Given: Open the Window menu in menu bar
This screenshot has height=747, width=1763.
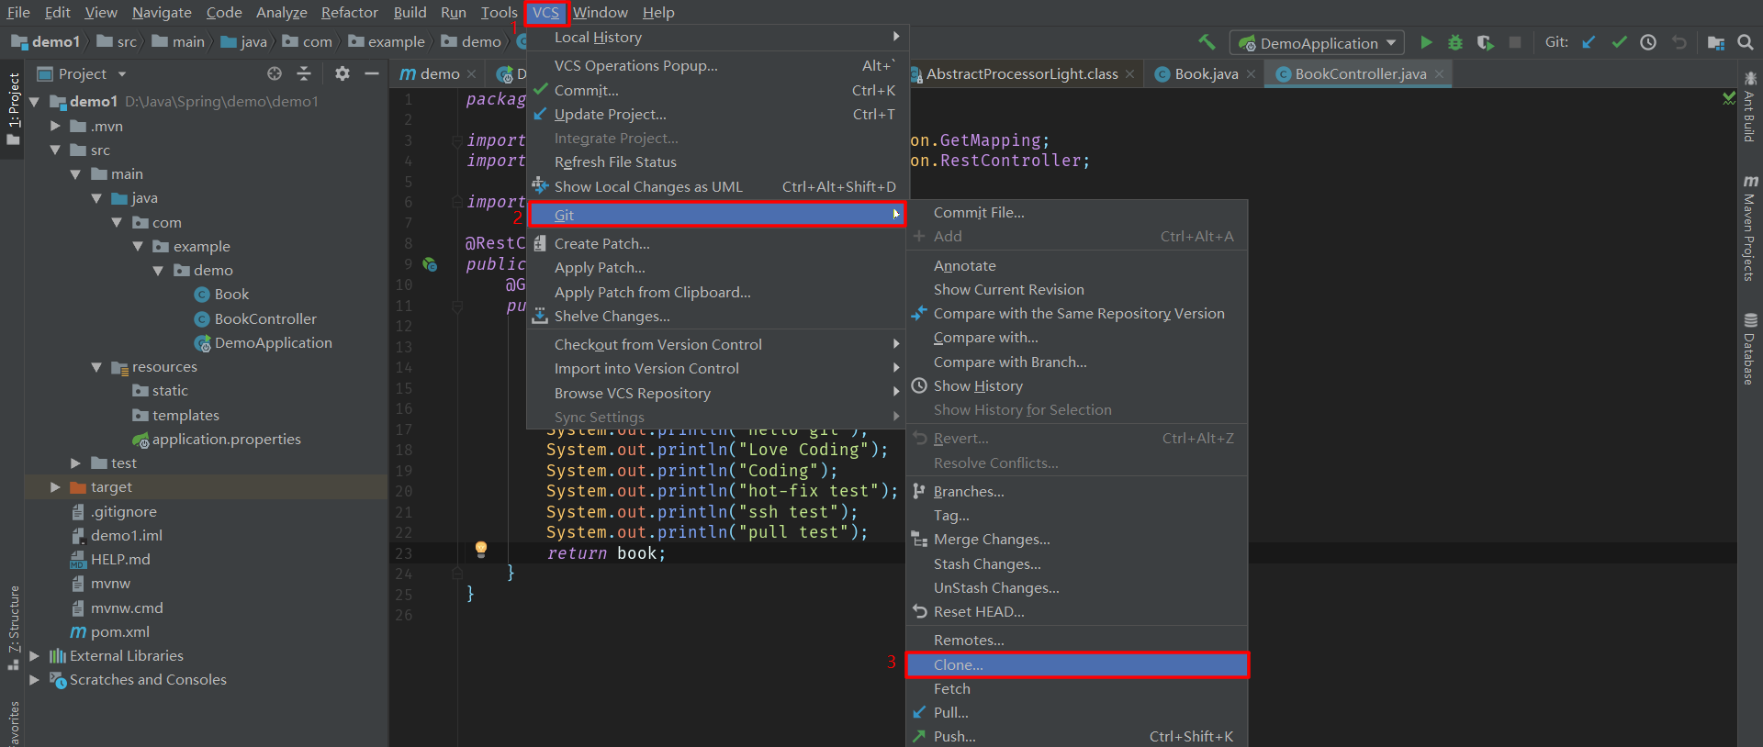Looking at the screenshot, I should click(600, 12).
